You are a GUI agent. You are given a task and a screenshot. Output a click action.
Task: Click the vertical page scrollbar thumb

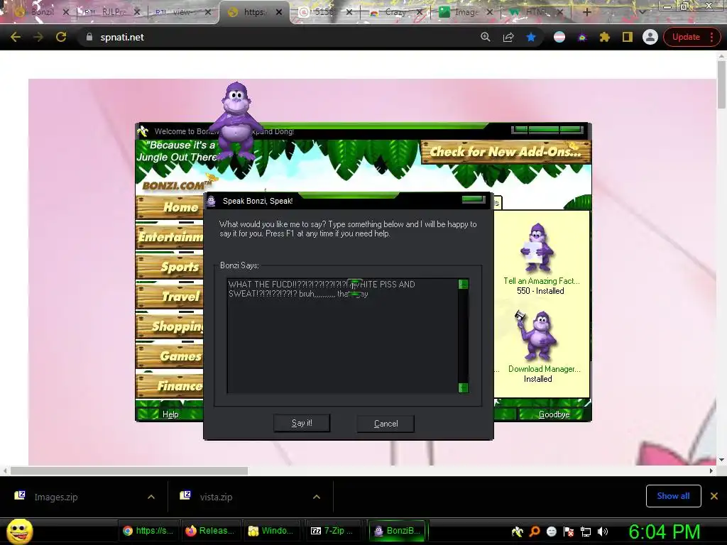(x=721, y=85)
